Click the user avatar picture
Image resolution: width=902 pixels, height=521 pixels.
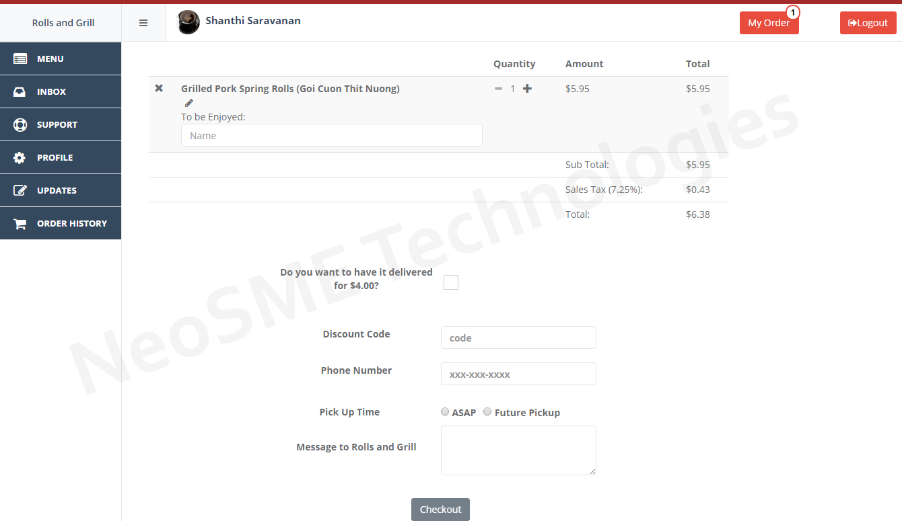click(188, 22)
